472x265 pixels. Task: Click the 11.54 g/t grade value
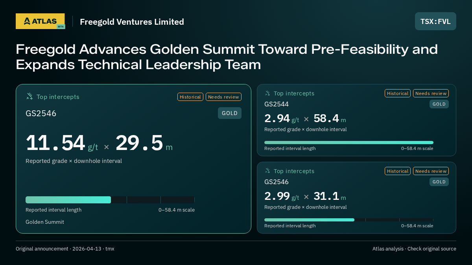coord(62,143)
